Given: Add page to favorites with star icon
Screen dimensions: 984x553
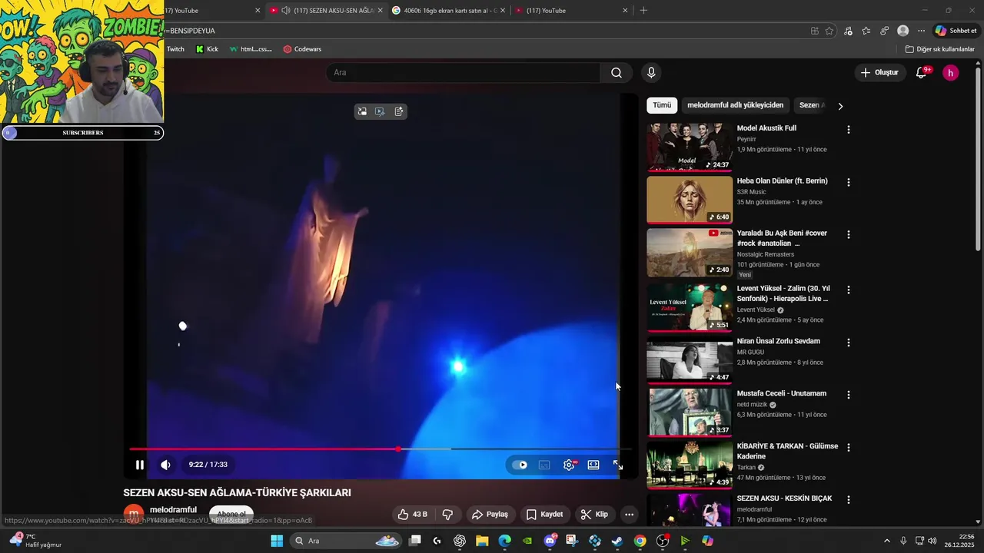Looking at the screenshot, I should [829, 31].
